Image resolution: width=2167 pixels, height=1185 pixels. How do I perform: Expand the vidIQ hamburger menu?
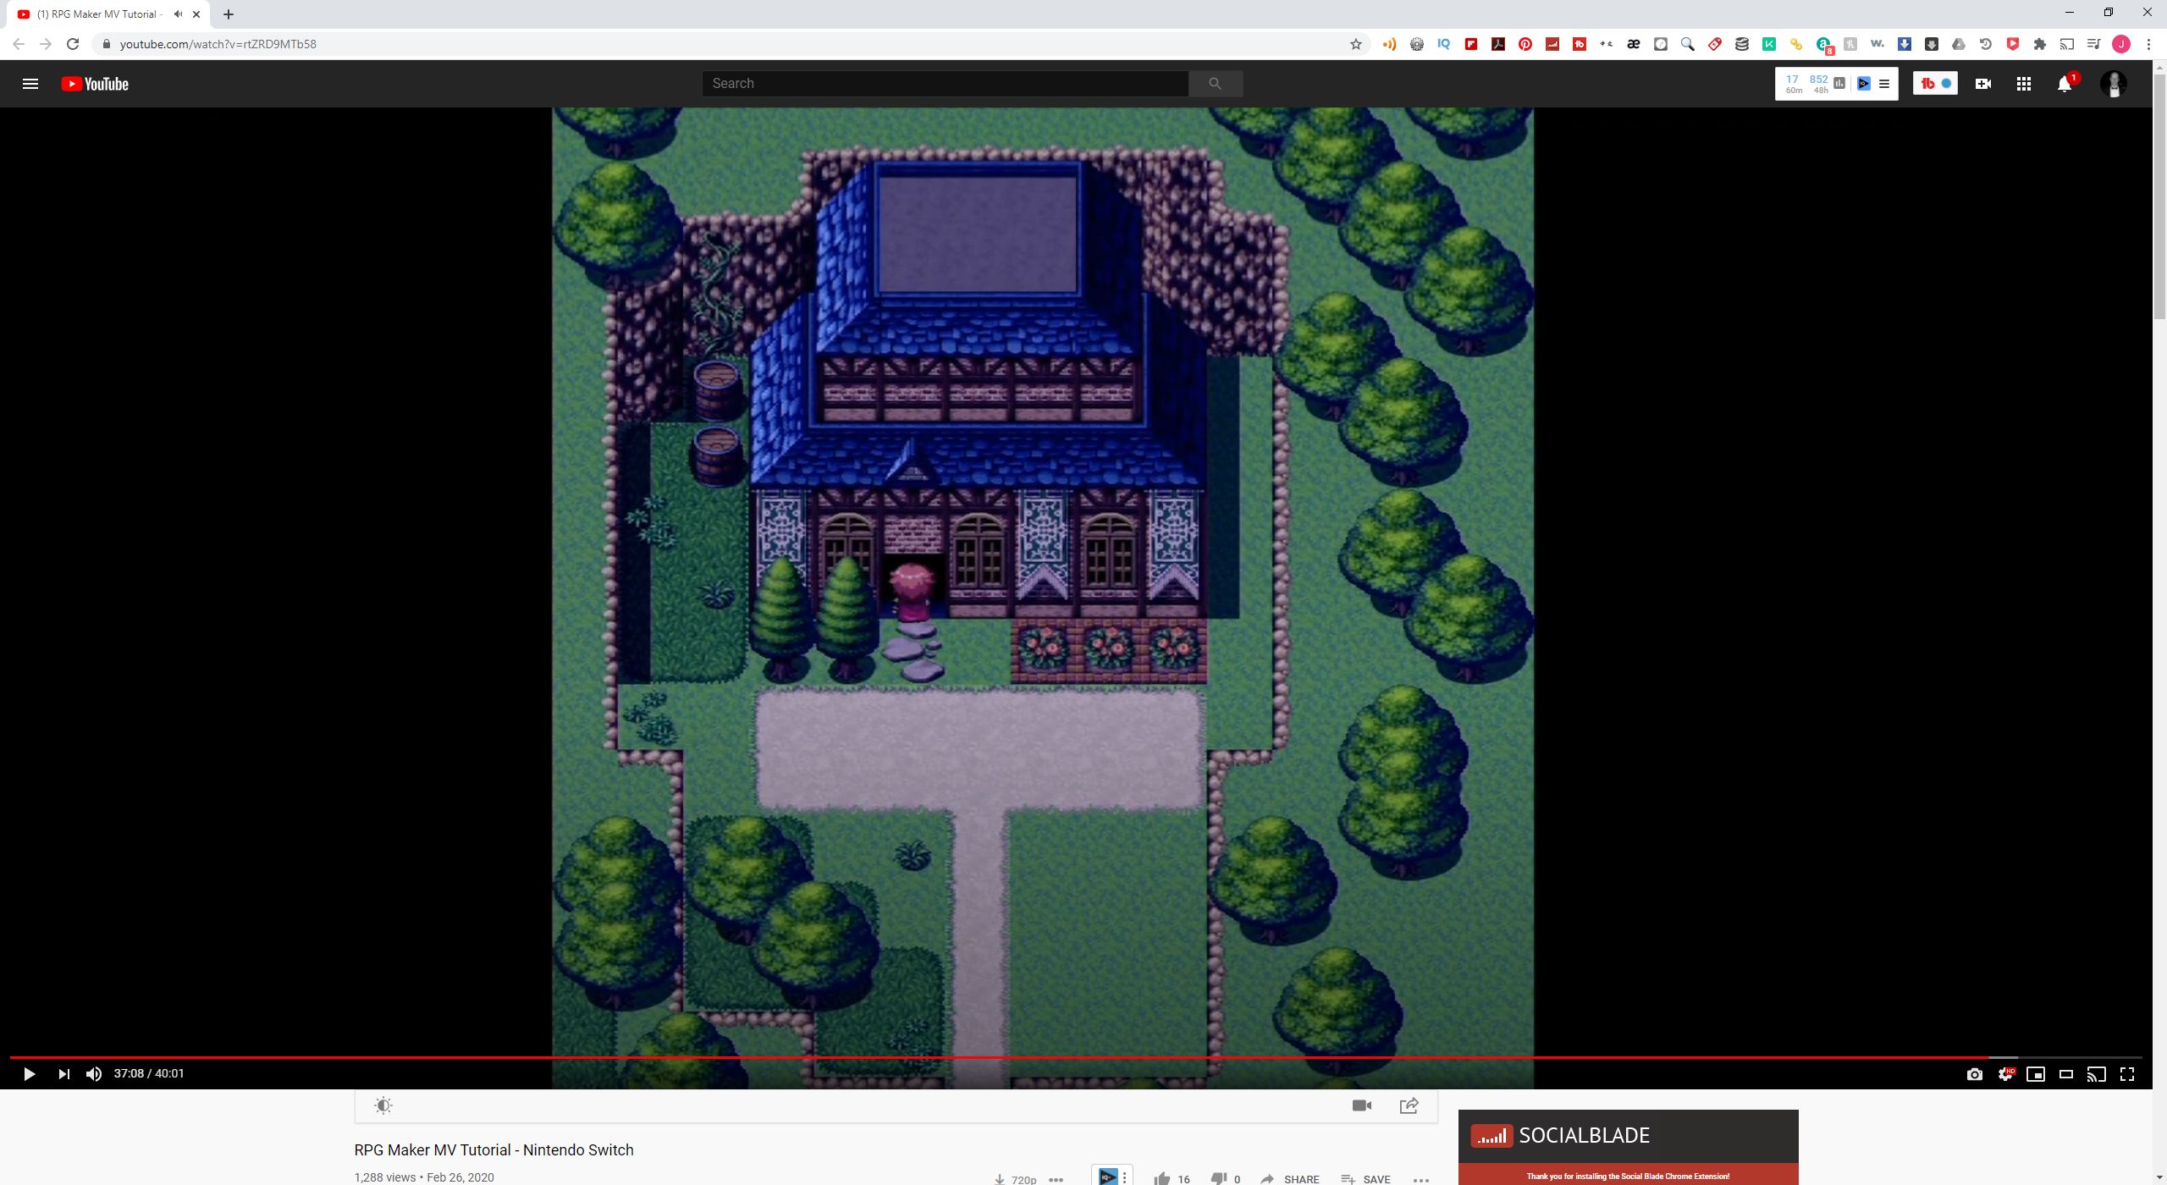click(x=1884, y=84)
